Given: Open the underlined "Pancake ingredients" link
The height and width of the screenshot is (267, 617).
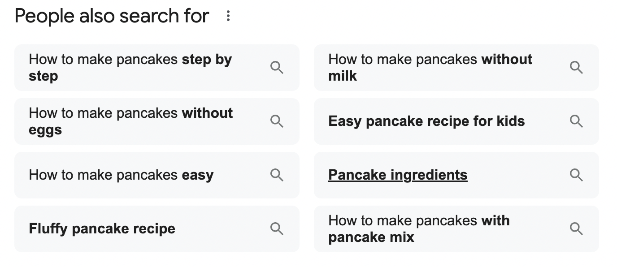Looking at the screenshot, I should 397,175.
